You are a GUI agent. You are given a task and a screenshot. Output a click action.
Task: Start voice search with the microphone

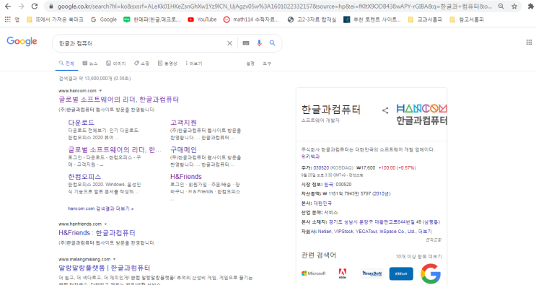tap(259, 43)
